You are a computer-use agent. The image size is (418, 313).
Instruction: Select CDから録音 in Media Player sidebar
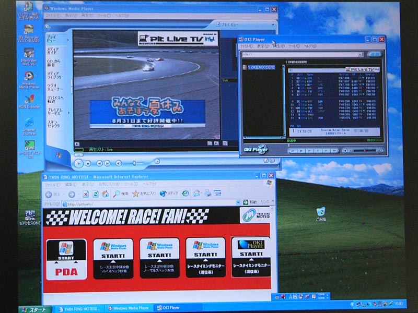pyautogui.click(x=54, y=63)
